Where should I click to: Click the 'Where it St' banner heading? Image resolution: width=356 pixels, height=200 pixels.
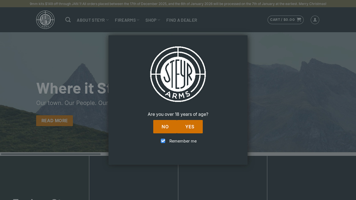(x=73, y=88)
